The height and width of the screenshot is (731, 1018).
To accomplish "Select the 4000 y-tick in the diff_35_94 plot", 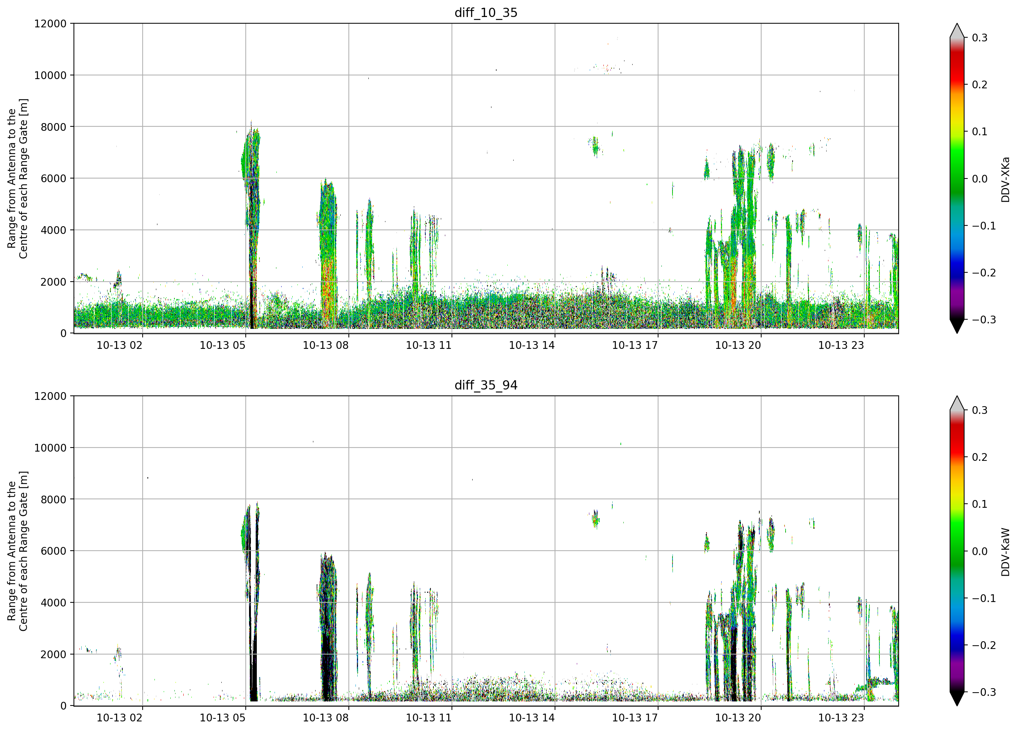I will [x=54, y=603].
